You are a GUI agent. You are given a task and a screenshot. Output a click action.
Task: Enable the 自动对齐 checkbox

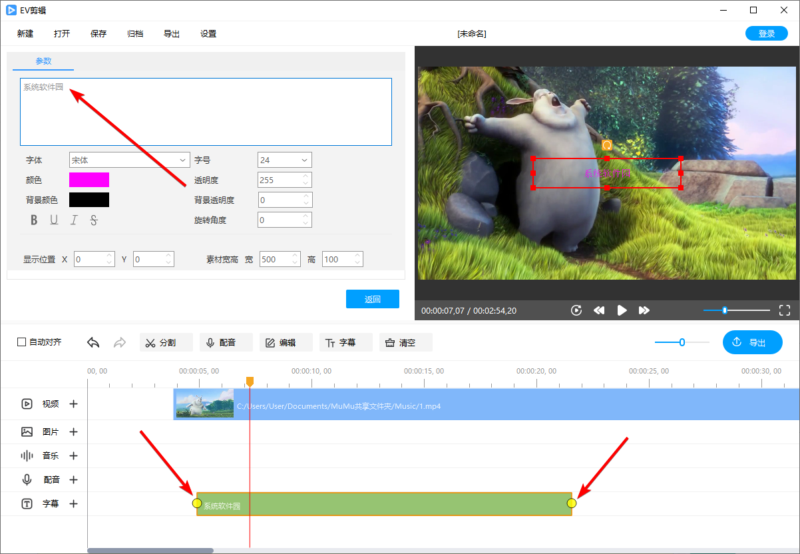(22, 342)
